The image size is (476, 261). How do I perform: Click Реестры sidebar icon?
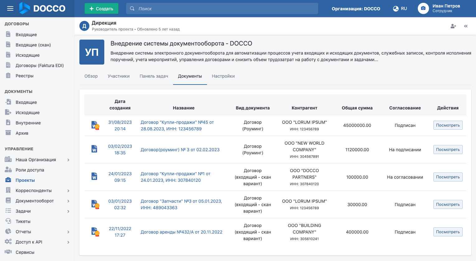8,75
